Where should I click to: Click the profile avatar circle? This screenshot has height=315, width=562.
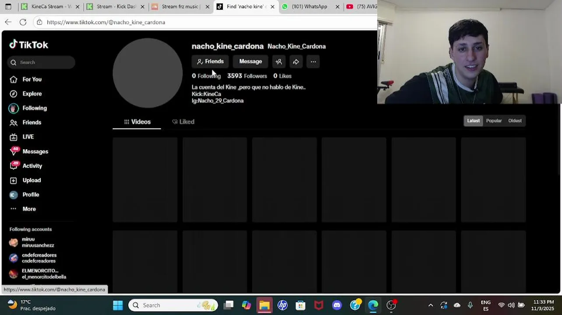148,73
